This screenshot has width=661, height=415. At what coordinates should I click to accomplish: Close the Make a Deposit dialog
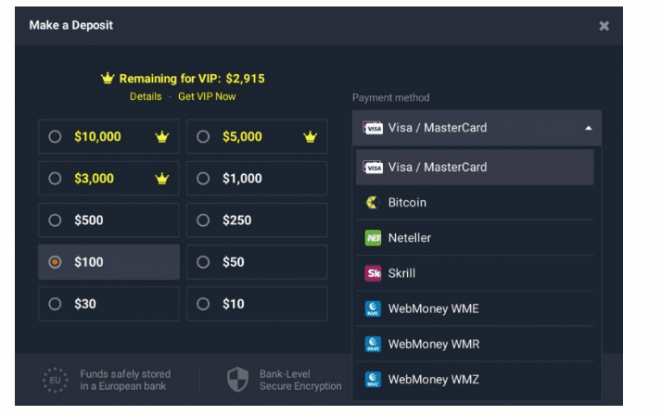click(604, 26)
